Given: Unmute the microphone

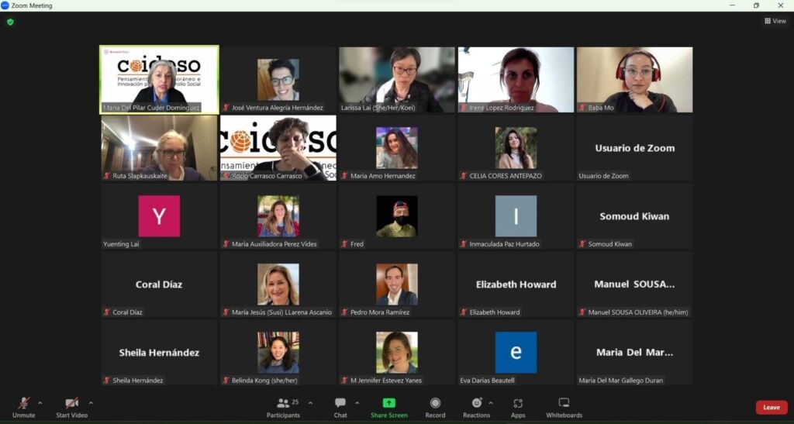Looking at the screenshot, I should pos(23,407).
